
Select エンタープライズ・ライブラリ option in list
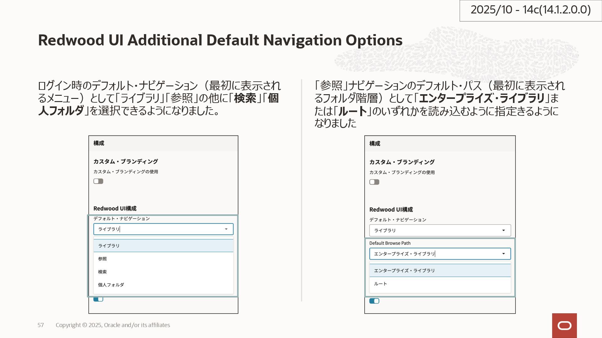[404, 270]
